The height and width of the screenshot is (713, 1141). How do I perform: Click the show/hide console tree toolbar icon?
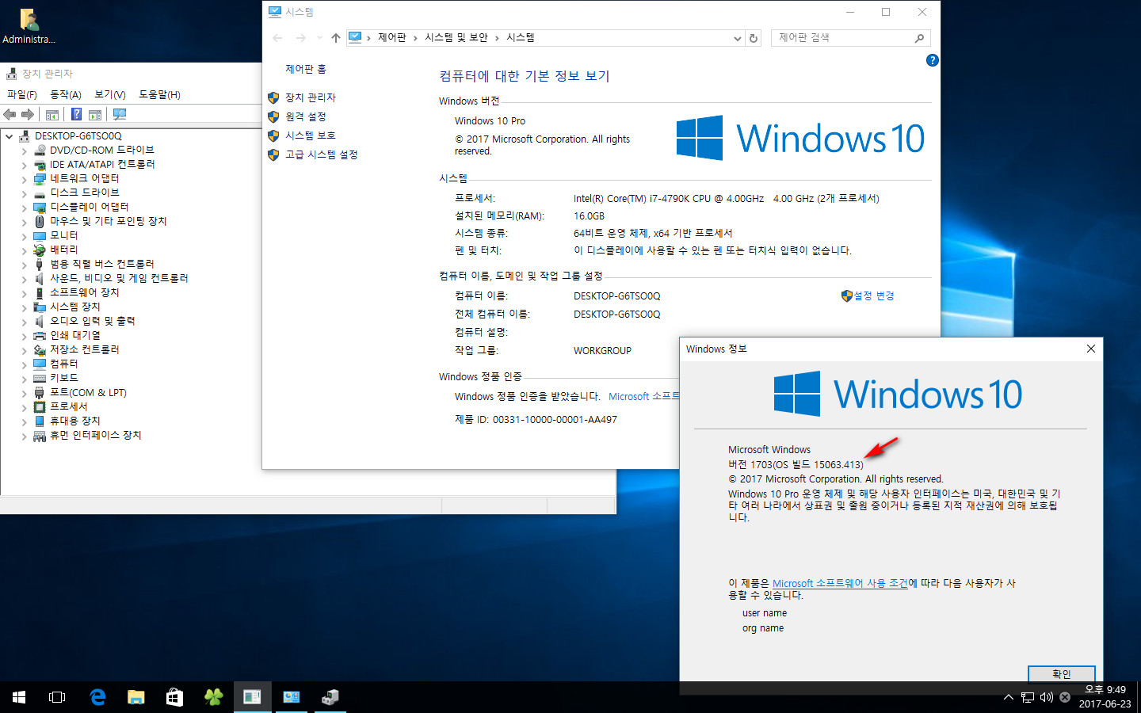52,115
